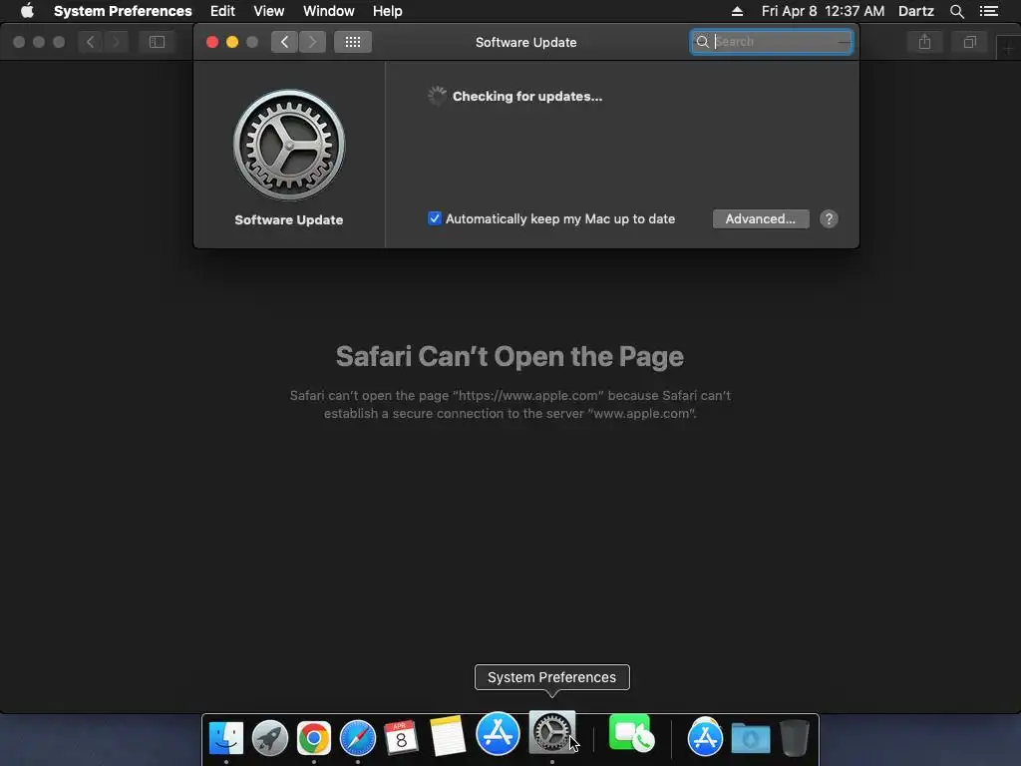This screenshot has width=1021, height=766.
Task: Open the System Preferences app menu
Action: click(123, 11)
